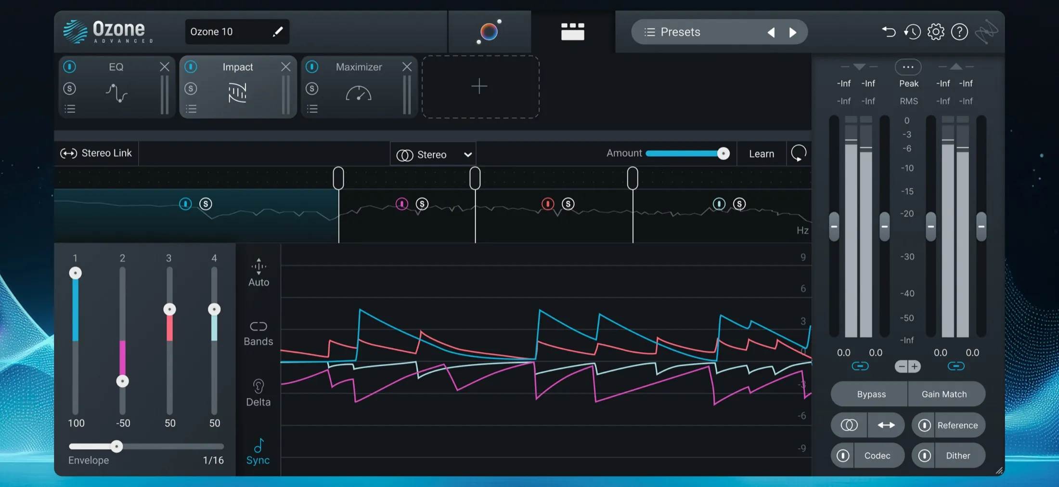Open the settings gear icon

[936, 32]
